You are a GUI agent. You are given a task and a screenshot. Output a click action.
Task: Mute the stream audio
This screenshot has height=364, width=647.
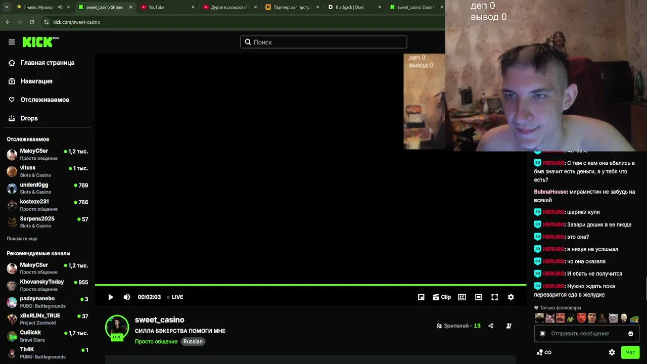coord(127,297)
